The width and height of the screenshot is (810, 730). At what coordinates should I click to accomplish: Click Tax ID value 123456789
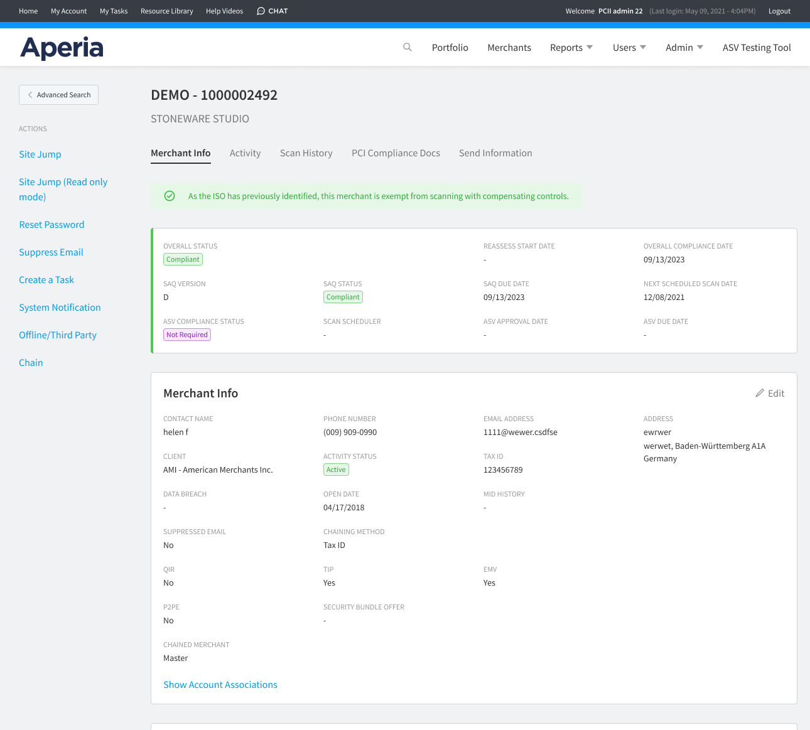(503, 470)
